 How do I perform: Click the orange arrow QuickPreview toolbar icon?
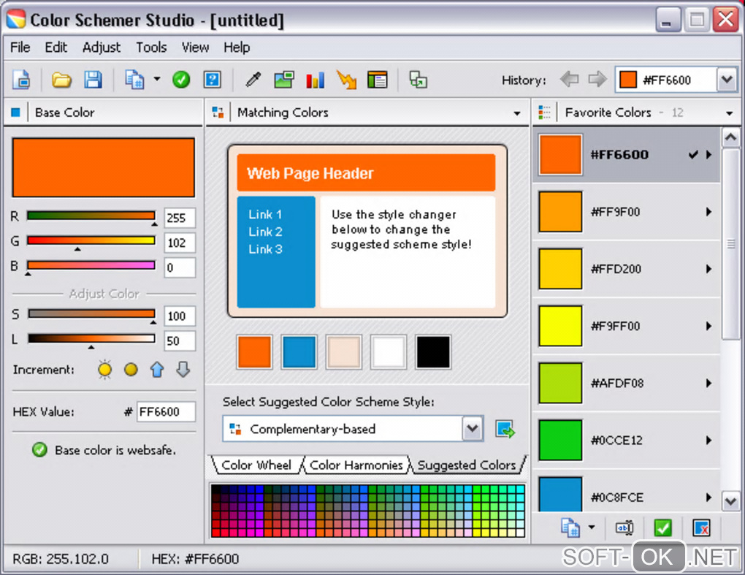346,80
